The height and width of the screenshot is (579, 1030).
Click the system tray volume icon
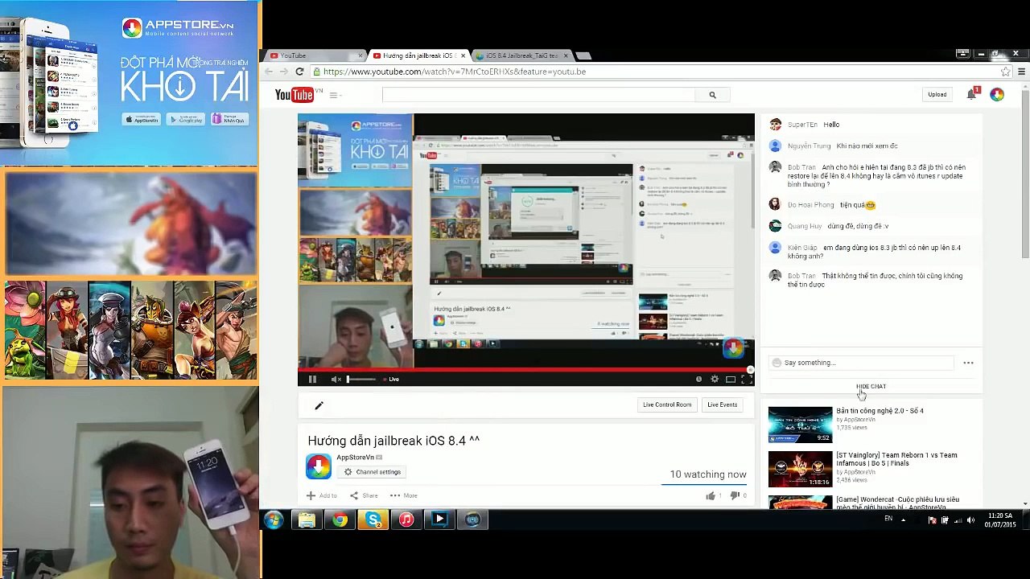point(970,520)
